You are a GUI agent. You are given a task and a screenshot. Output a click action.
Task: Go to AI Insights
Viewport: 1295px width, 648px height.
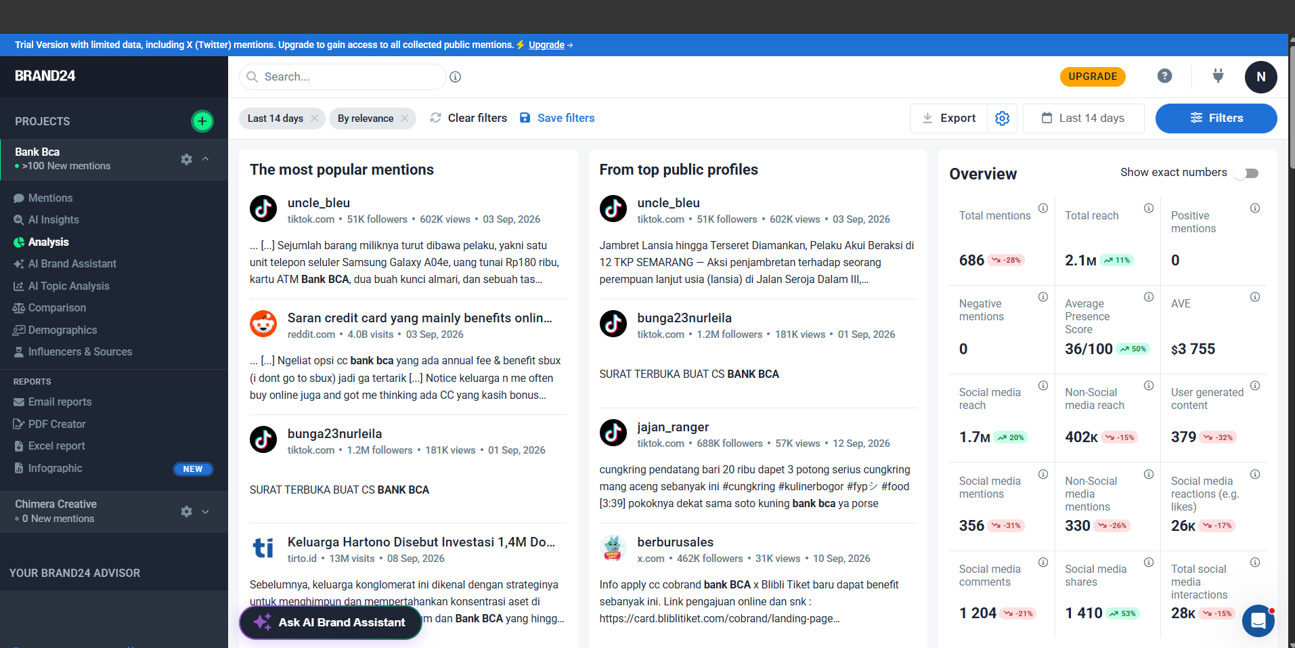point(53,219)
